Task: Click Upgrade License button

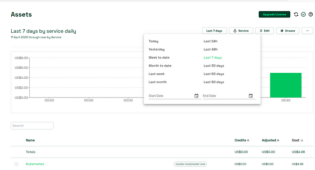Action: pos(274,14)
